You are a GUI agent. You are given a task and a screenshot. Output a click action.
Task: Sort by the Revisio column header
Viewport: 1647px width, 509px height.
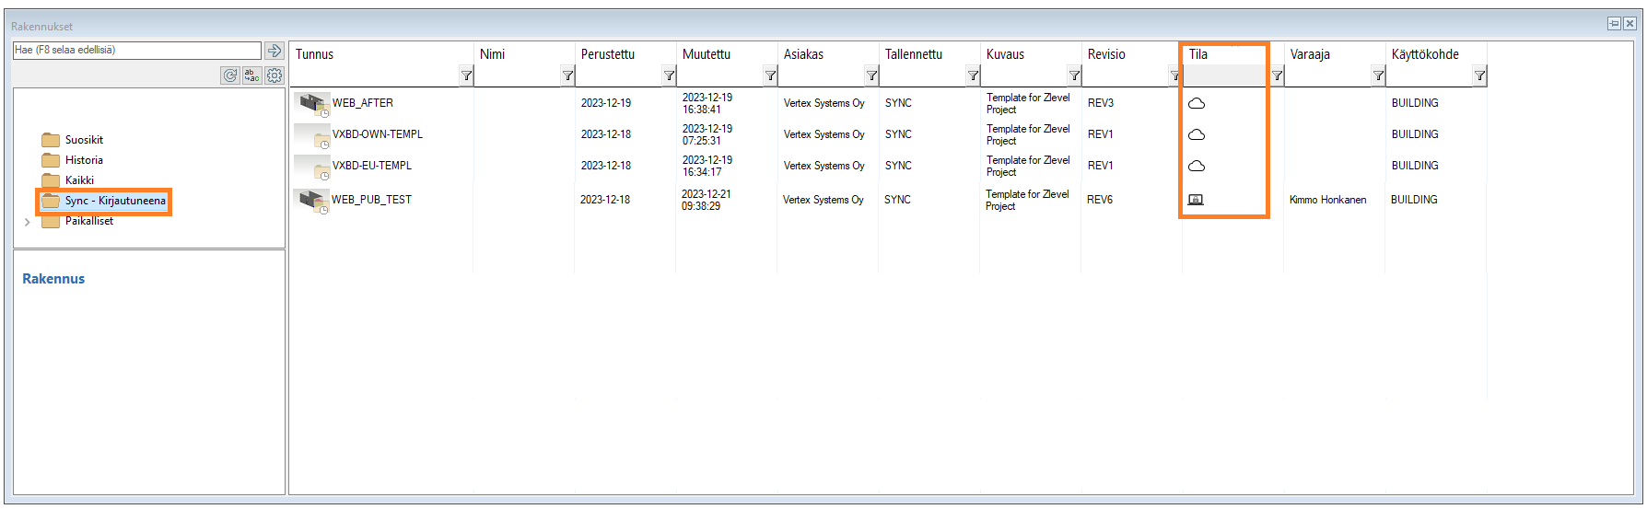pos(1106,54)
